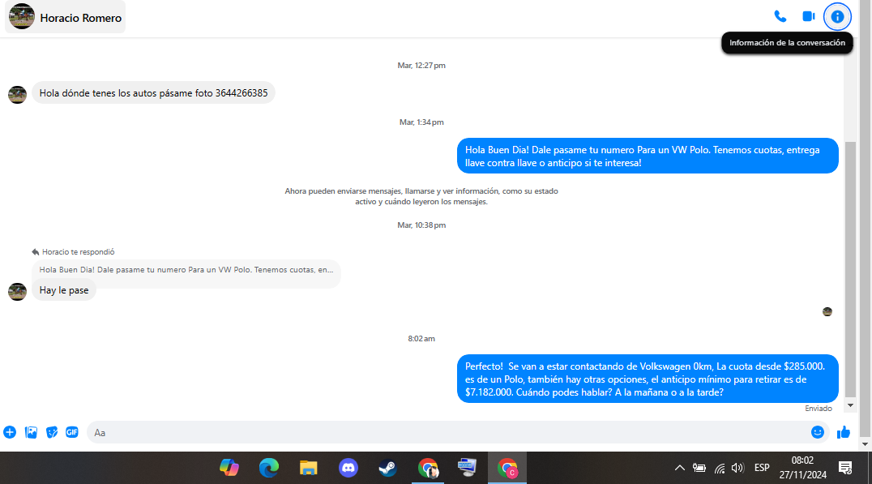872x484 pixels.
Task: Open File Explorer from the taskbar
Action: (308, 468)
